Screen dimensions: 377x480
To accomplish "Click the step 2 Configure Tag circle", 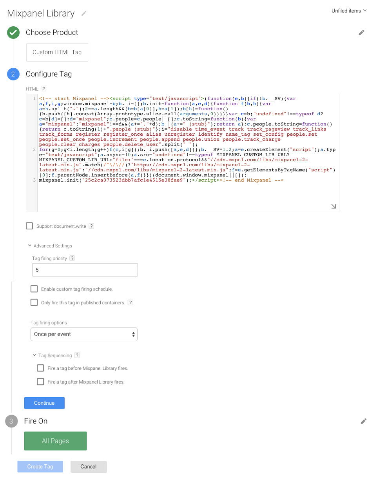I will [13, 74].
